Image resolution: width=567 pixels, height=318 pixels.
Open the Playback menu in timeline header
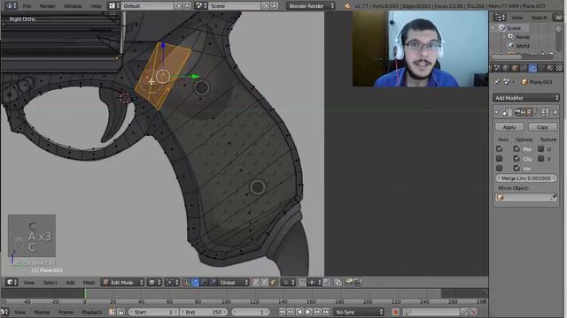coord(91,312)
